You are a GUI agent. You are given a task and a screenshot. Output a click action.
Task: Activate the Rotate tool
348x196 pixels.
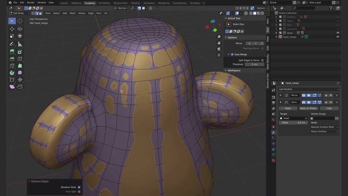coord(20,29)
